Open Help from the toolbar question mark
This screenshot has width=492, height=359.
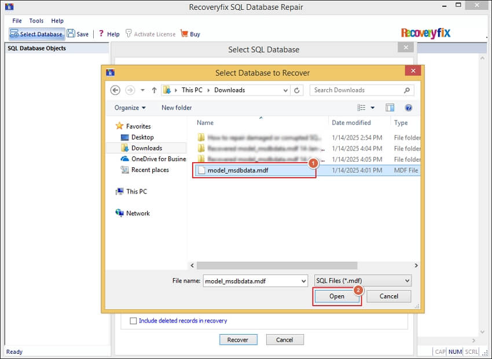101,33
